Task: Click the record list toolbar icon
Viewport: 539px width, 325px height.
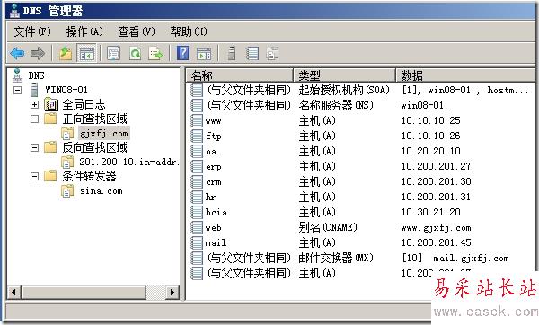Action: (x=252, y=53)
